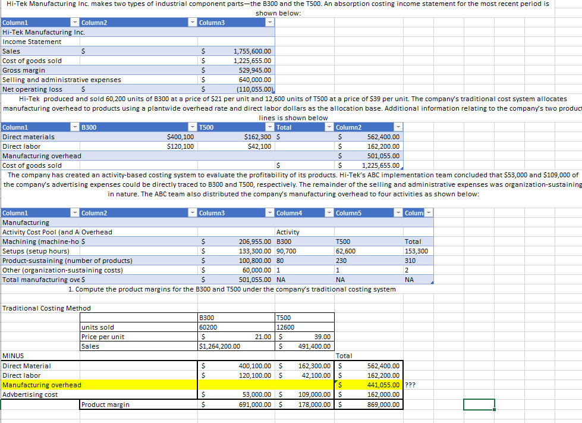Open Column1 filter in income statement table
This screenshot has height=423, width=582.
[75, 23]
